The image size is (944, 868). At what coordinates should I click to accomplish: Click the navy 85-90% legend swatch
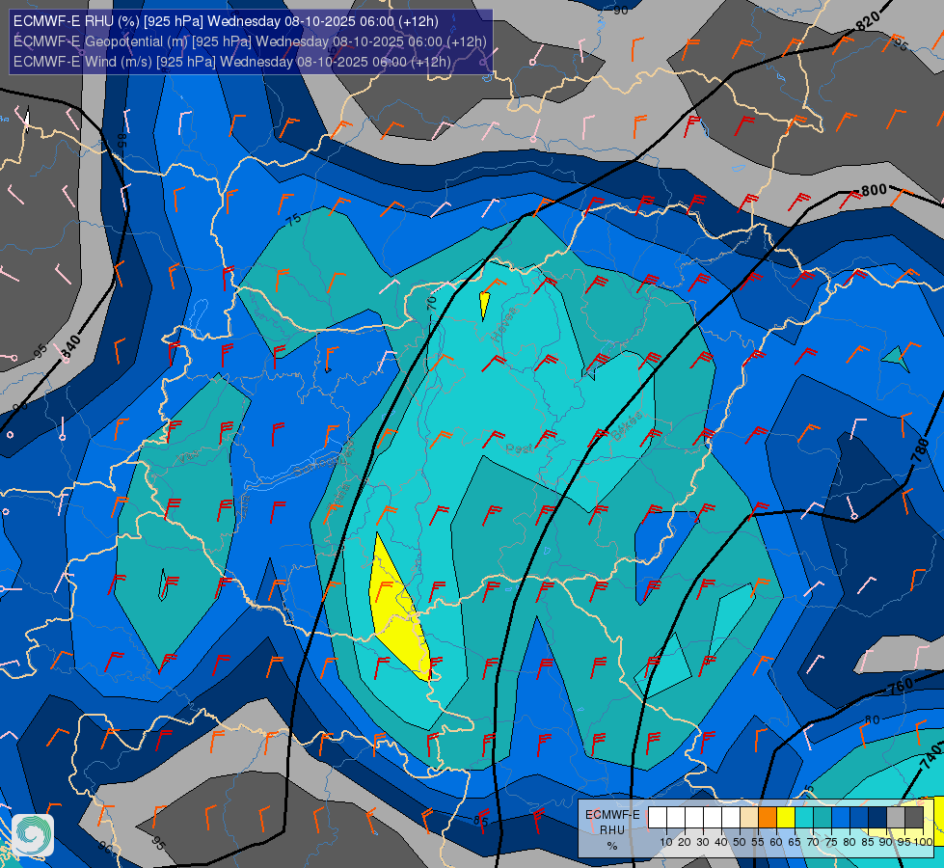coord(877,818)
